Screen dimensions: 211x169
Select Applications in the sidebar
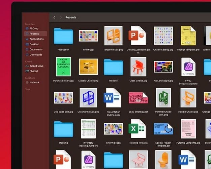click(x=36, y=39)
